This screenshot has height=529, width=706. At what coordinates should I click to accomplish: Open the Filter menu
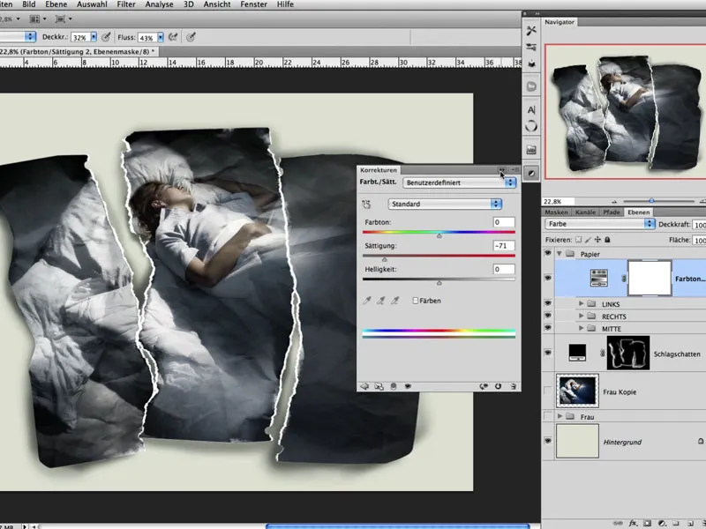tap(126, 4)
